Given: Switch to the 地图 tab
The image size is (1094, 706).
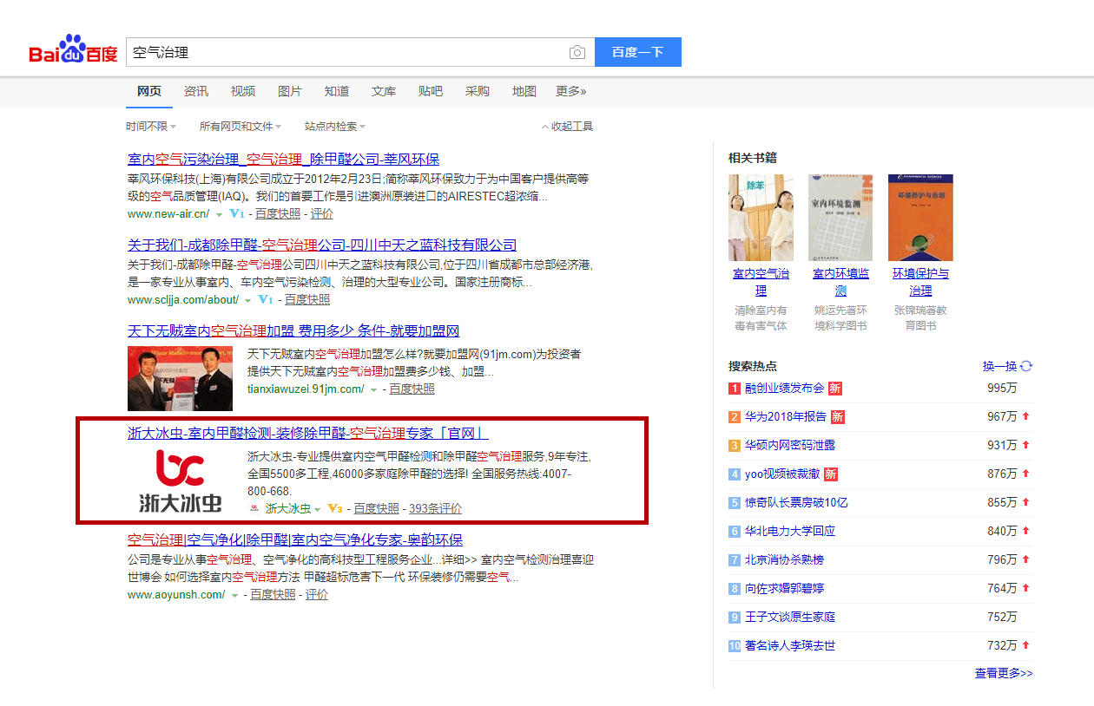Looking at the screenshot, I should click(524, 91).
